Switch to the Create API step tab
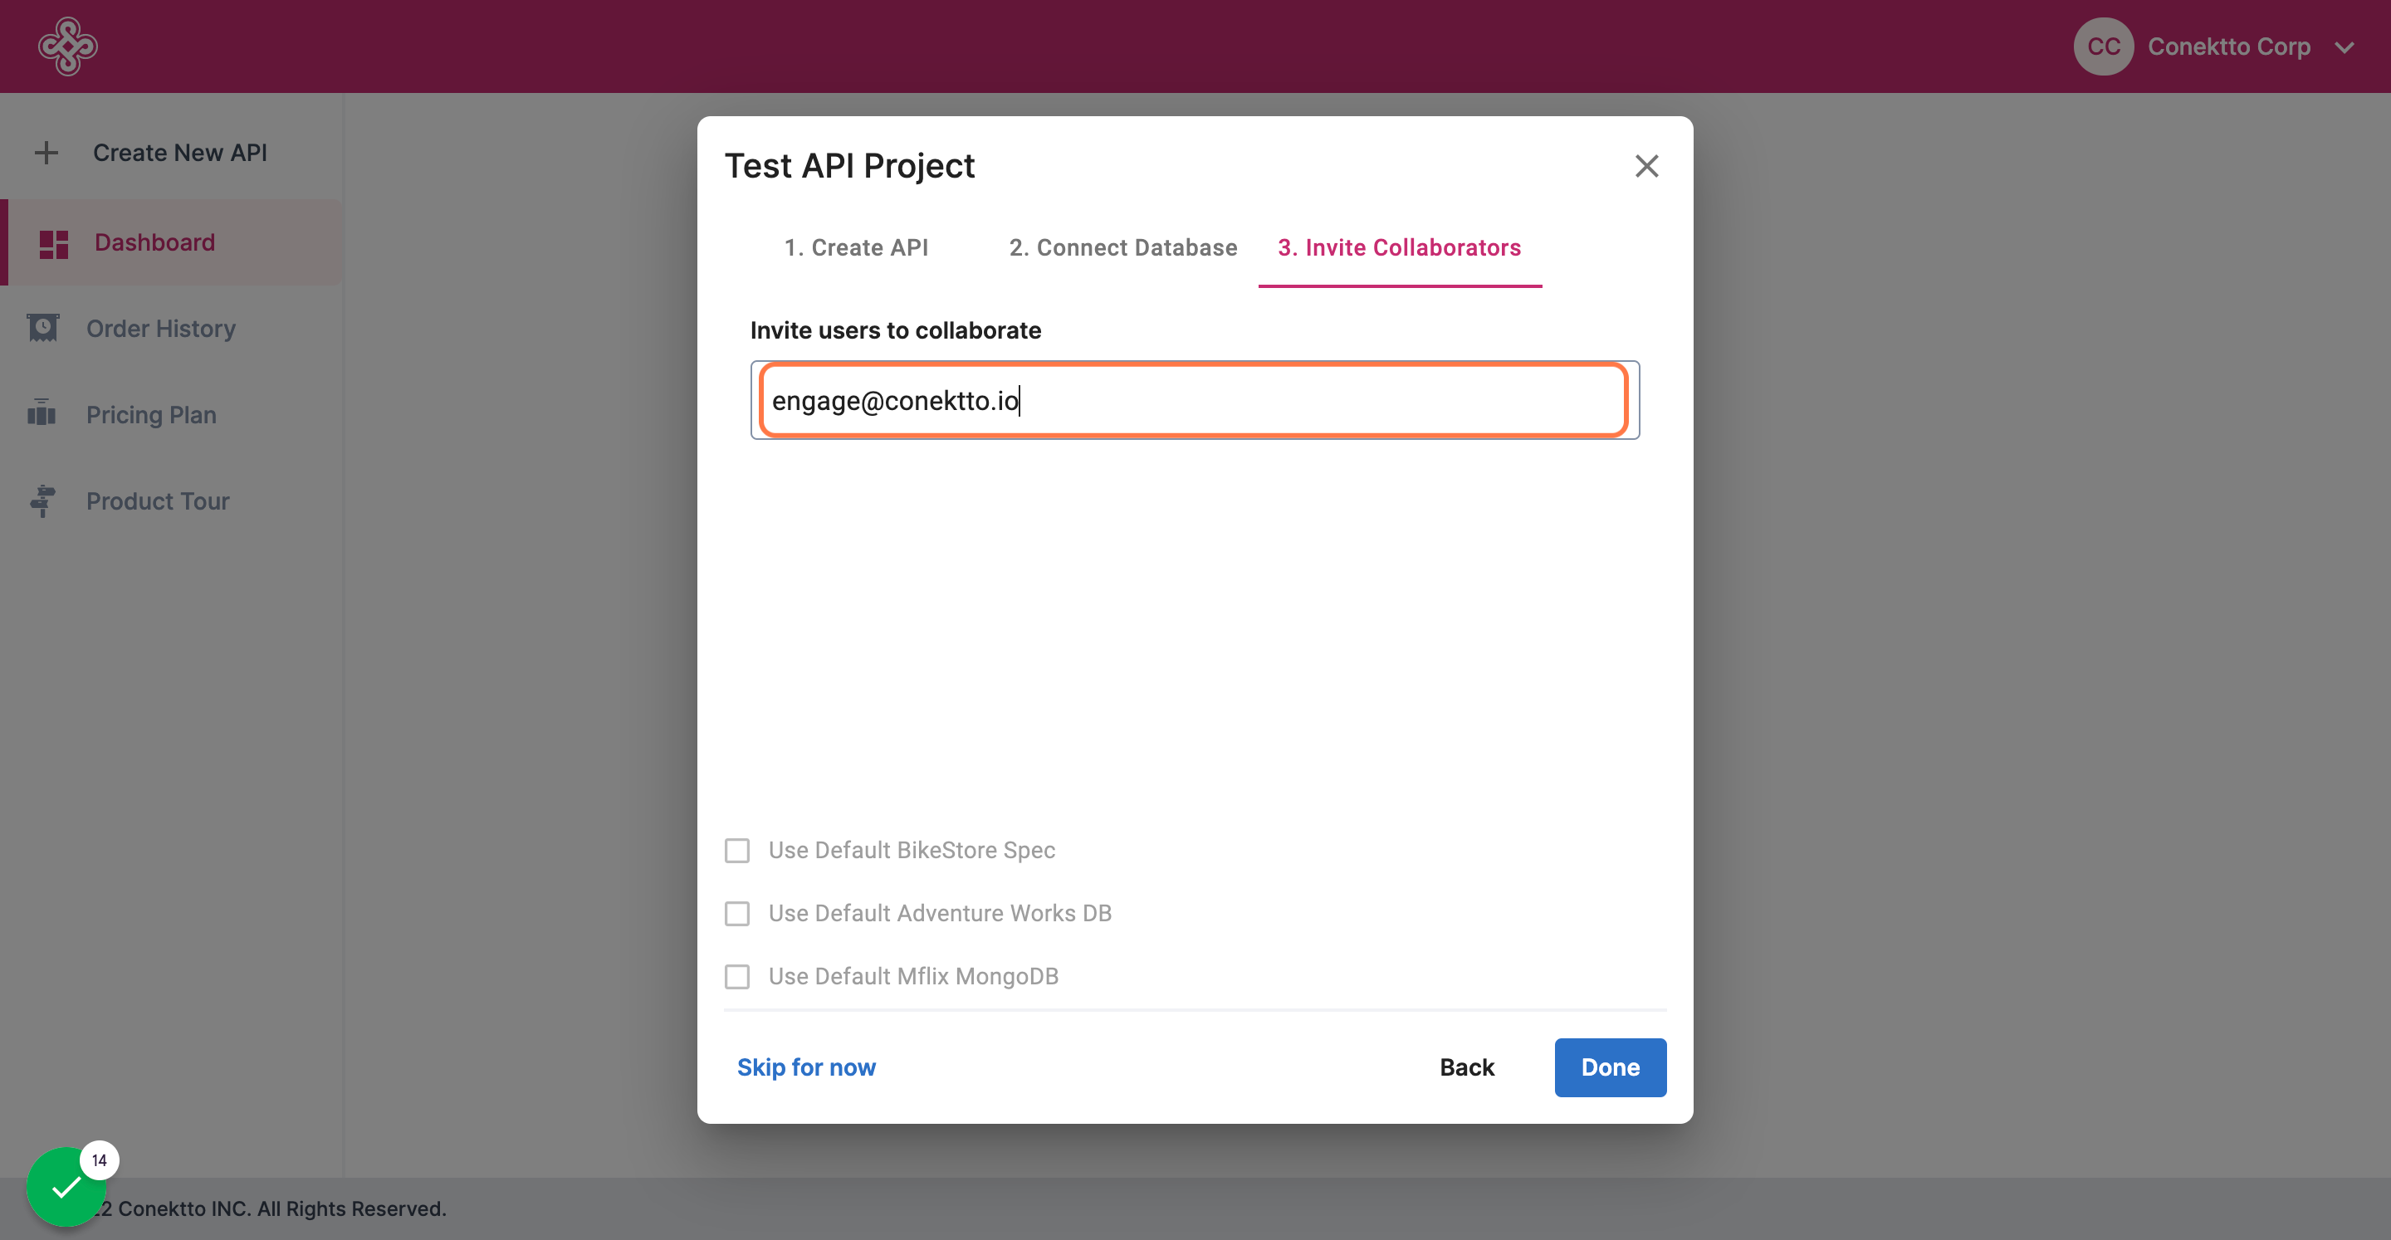2391x1240 pixels. tap(856, 248)
